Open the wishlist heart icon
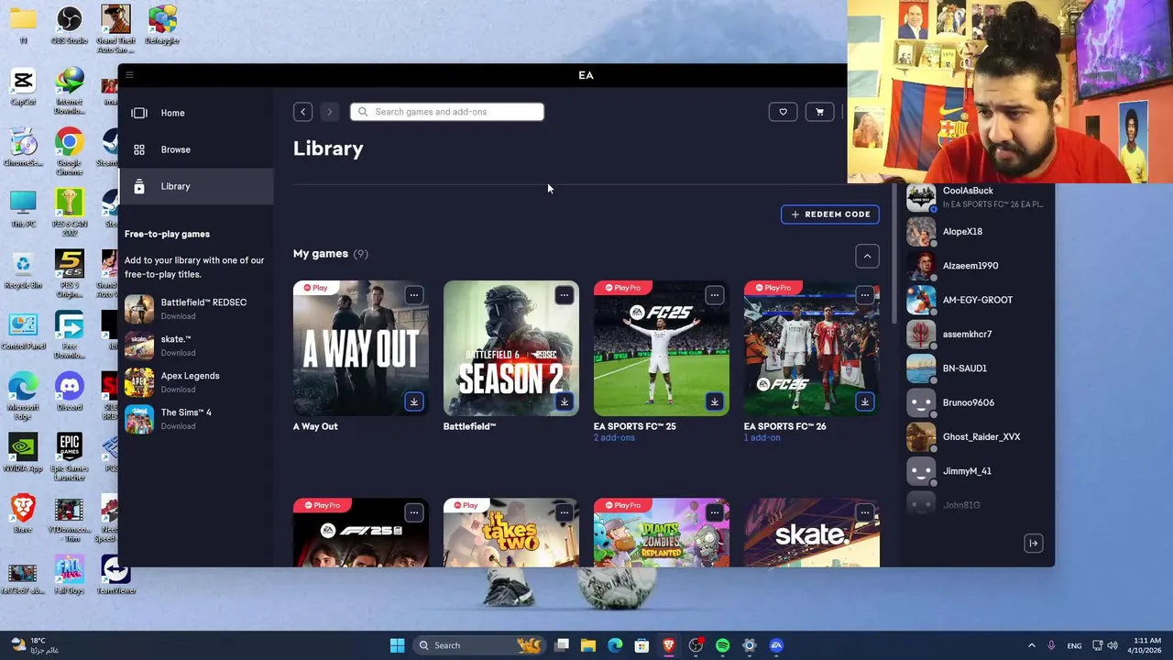Screen dimensions: 1173x660 pos(783,112)
